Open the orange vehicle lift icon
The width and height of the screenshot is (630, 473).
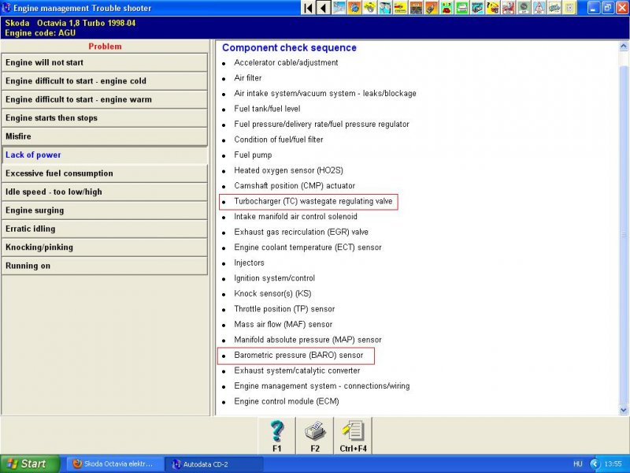(x=416, y=8)
